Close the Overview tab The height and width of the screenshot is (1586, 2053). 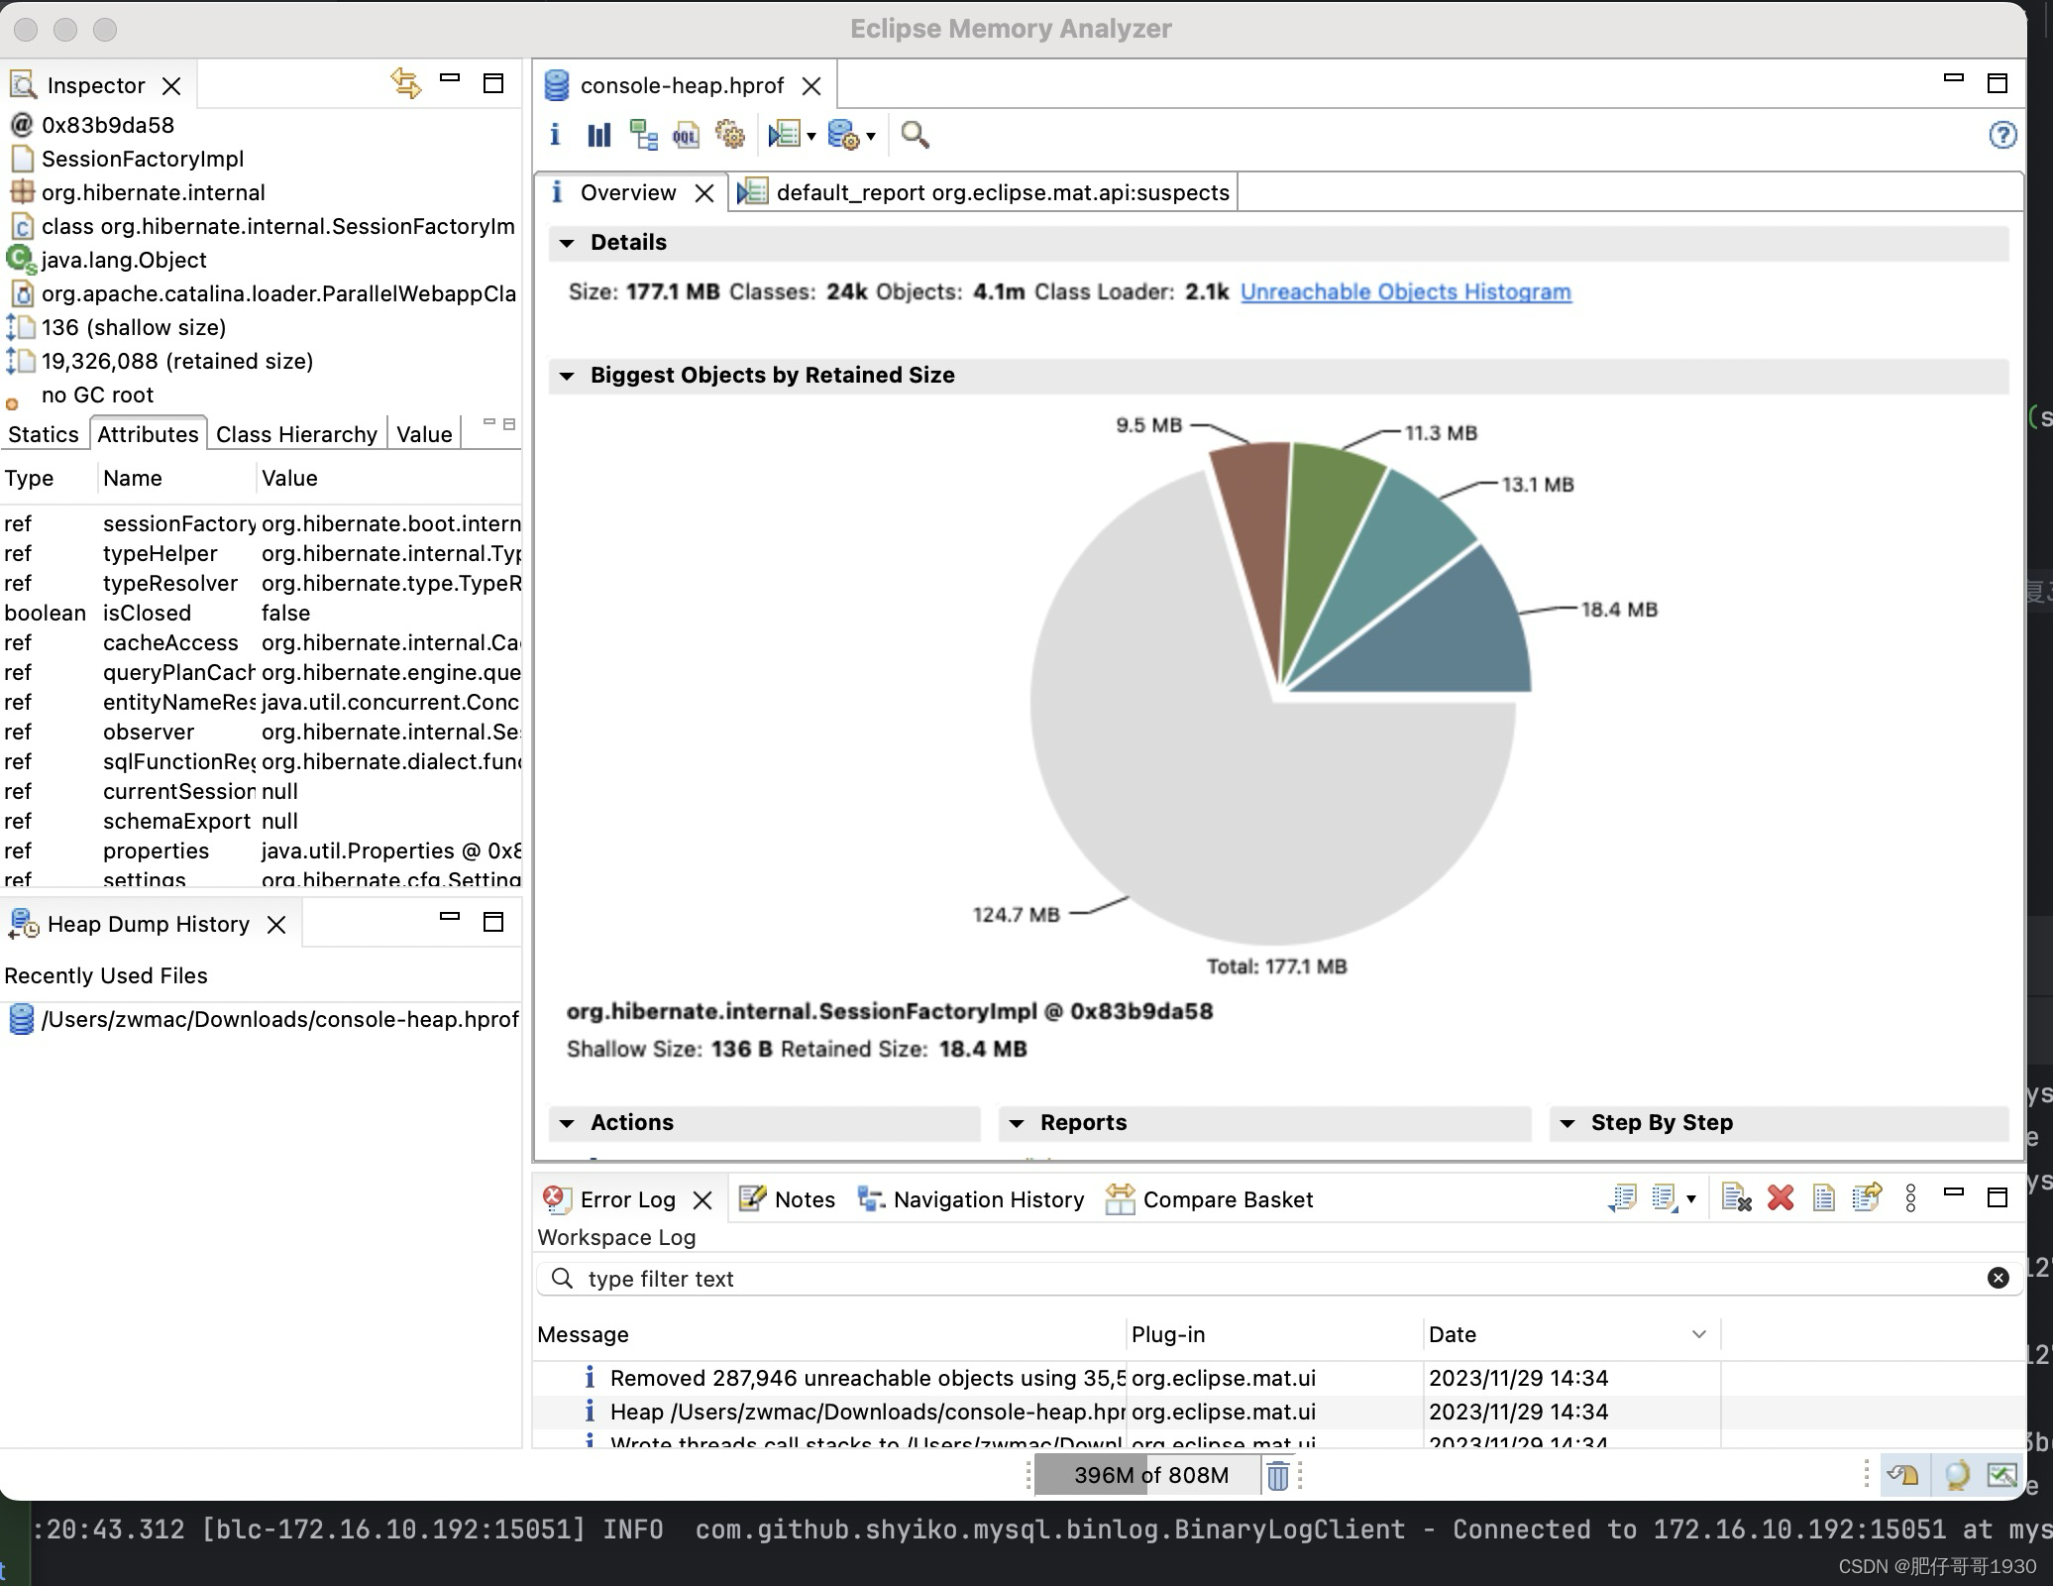[x=704, y=193]
